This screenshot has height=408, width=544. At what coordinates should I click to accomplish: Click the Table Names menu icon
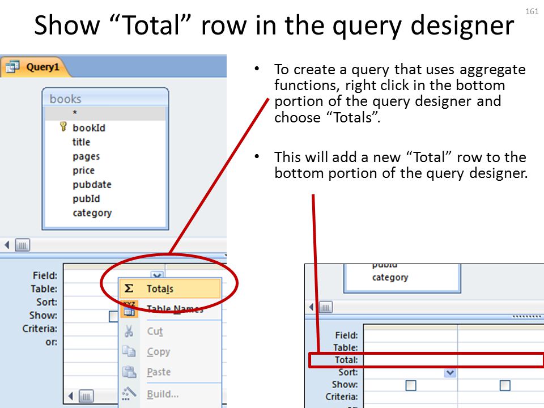(129, 309)
